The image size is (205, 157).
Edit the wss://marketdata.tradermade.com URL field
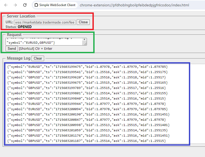pos(45,22)
